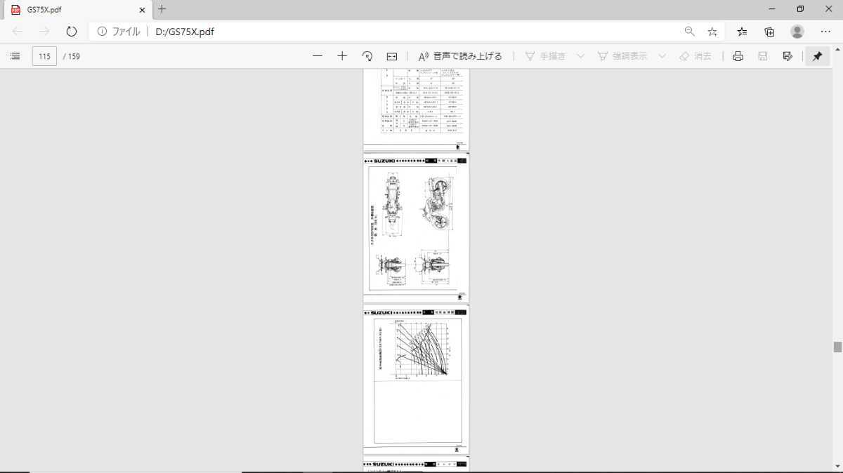843x473 pixels.
Task: Select the GS75X.pdf tab
Action: 76,10
